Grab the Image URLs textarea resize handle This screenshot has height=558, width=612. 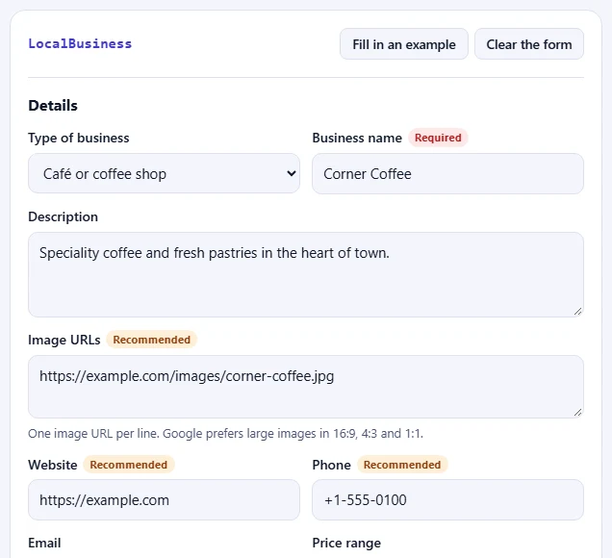coord(578,413)
